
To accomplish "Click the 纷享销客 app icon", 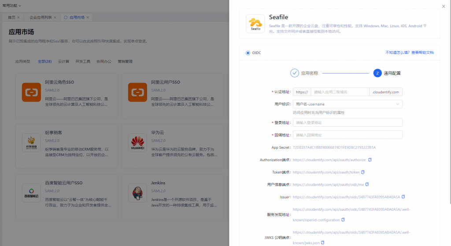I will tap(31, 143).
